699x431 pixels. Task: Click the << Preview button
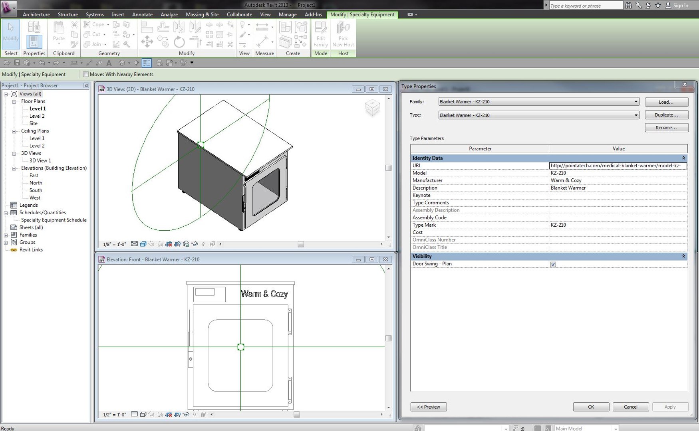[x=429, y=407]
